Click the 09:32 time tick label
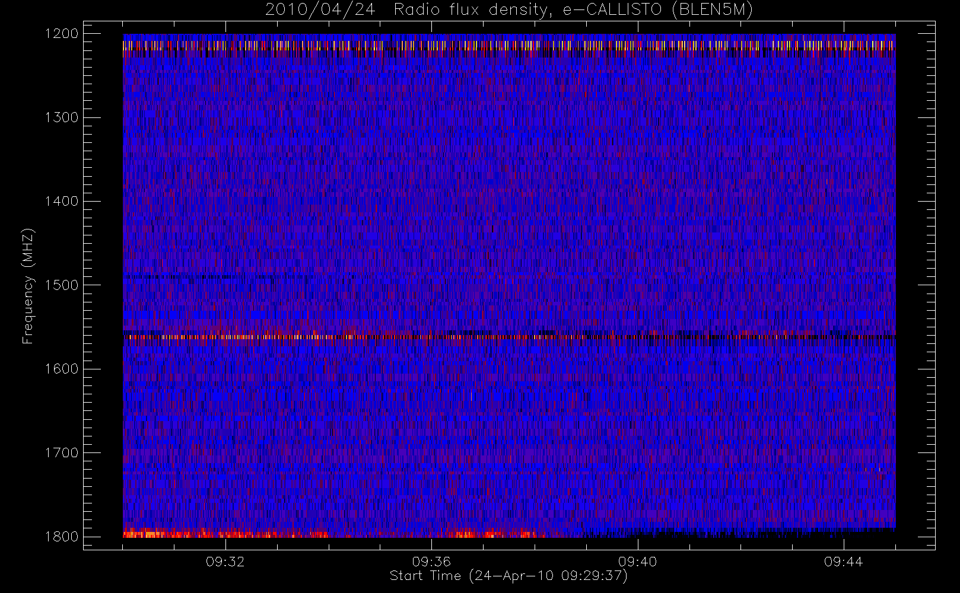This screenshot has width=960, height=593. (225, 562)
